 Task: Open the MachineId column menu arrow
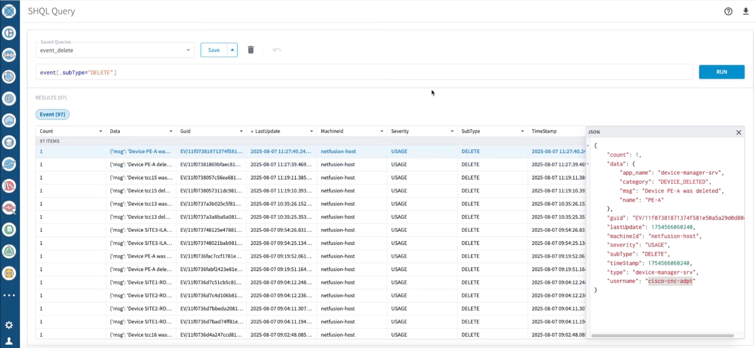pos(382,132)
